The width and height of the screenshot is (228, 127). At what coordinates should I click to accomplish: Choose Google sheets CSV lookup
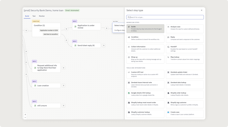tap(145, 94)
